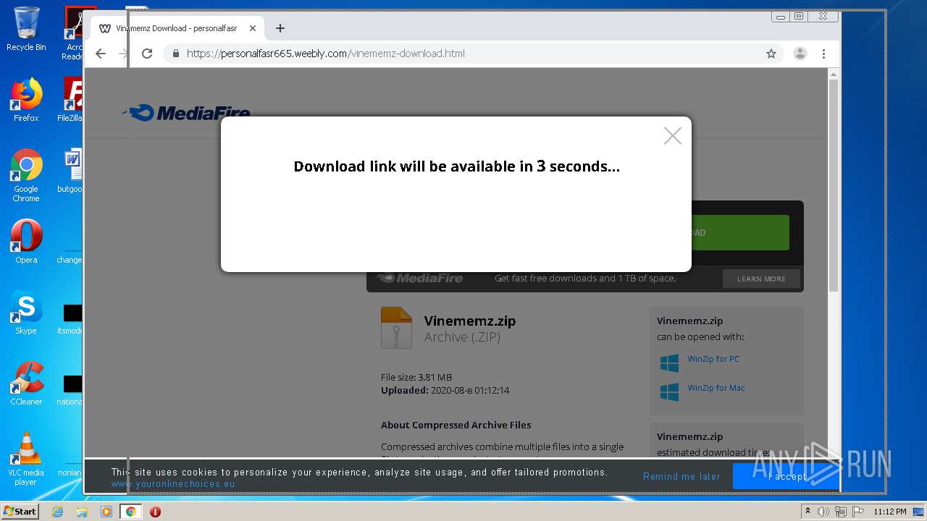Click the MediaFire logo in header
The image size is (927, 521).
[187, 113]
